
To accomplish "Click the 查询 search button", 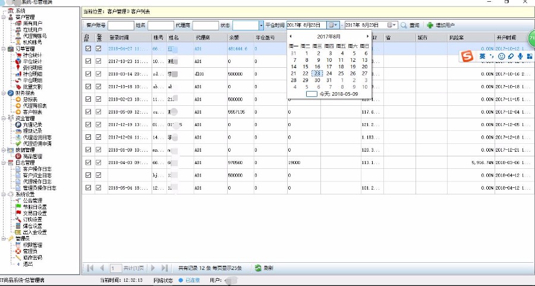I will pyautogui.click(x=410, y=25).
